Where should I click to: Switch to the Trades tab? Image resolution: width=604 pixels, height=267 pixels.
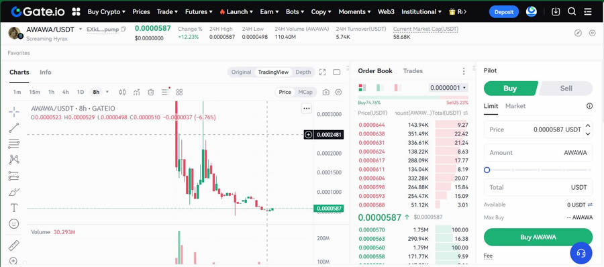click(x=413, y=71)
